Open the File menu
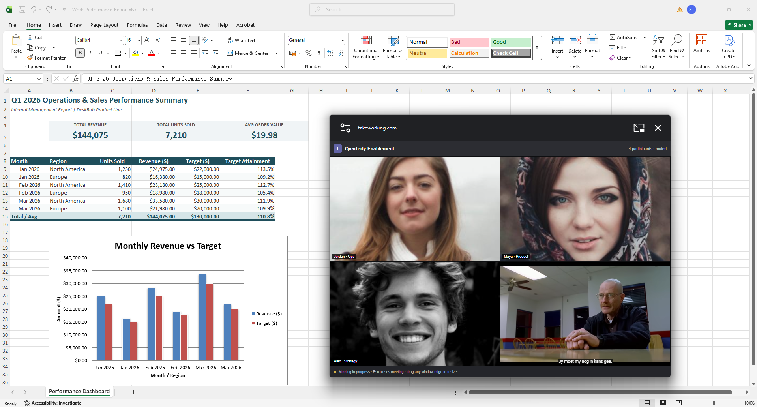Screen dimensions: 757x407 pos(13,25)
